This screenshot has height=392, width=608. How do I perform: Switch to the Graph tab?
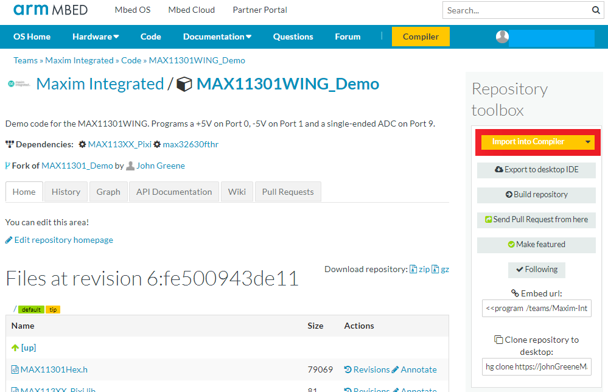tap(108, 192)
